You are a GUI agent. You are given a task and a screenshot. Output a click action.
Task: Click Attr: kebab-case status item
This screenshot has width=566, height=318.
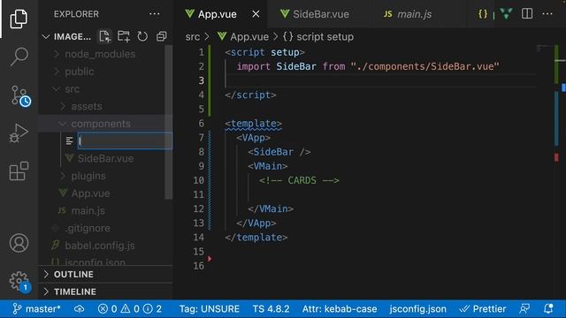click(x=340, y=309)
